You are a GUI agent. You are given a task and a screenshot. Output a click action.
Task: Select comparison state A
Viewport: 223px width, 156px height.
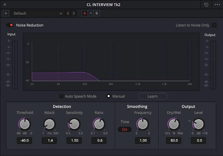[x=85, y=13]
